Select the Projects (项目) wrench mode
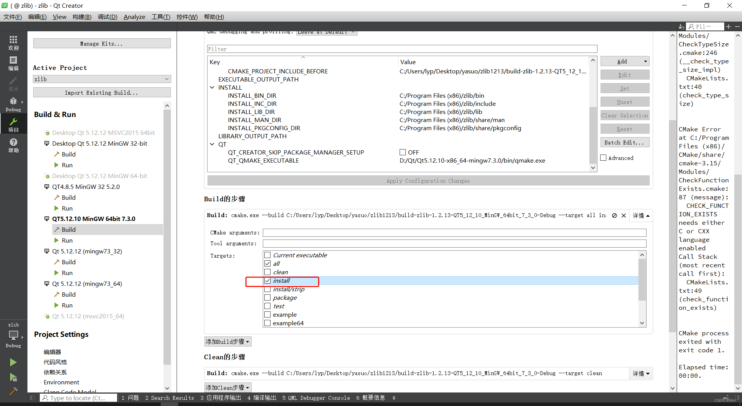Image resolution: width=742 pixels, height=406 pixels. pos(14,125)
